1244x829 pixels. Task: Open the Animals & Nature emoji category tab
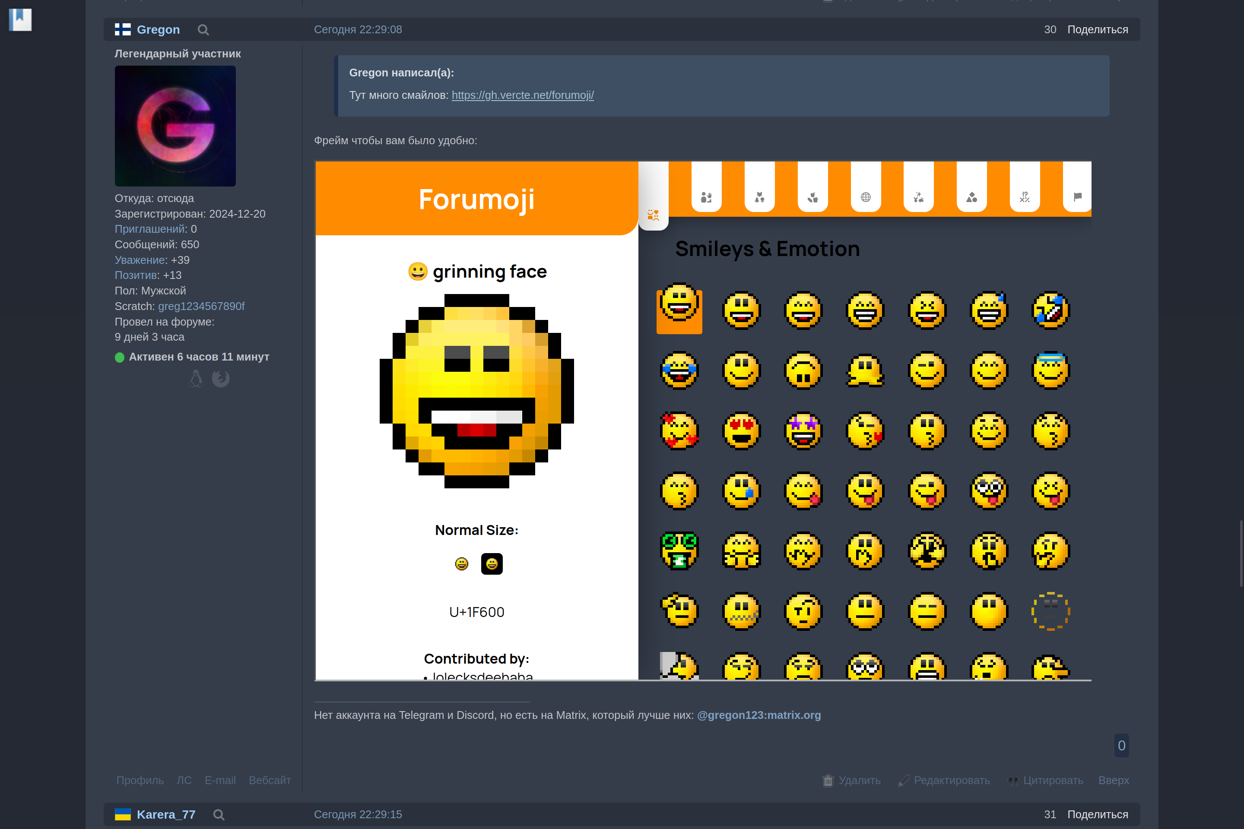[759, 197]
